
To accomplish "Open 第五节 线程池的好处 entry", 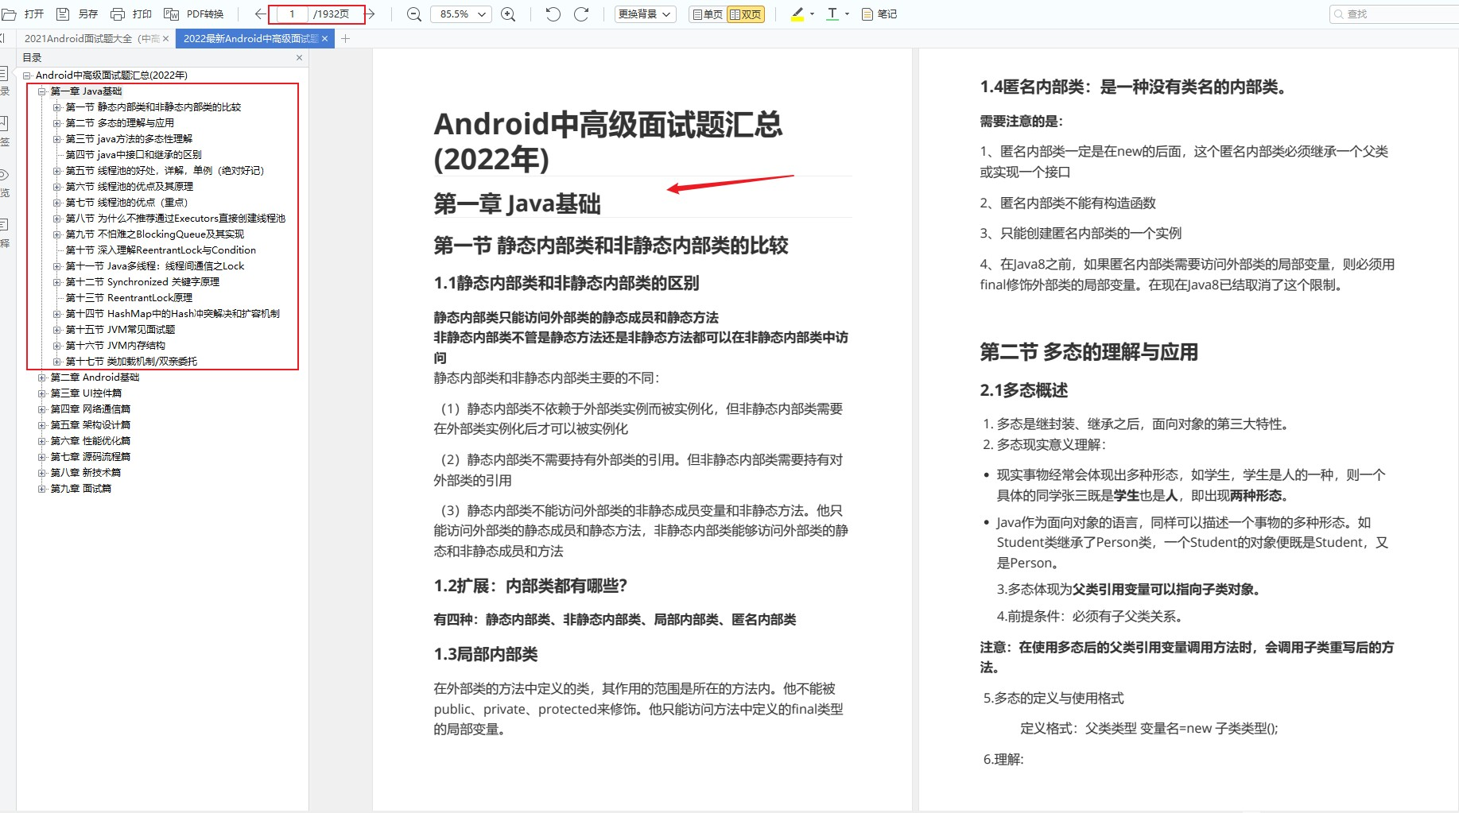I will coord(165,171).
